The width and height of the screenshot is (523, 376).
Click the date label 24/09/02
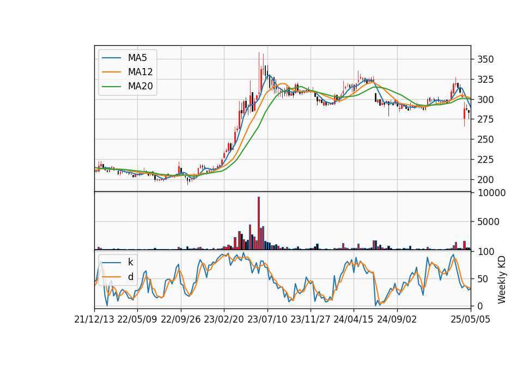[x=397, y=320]
